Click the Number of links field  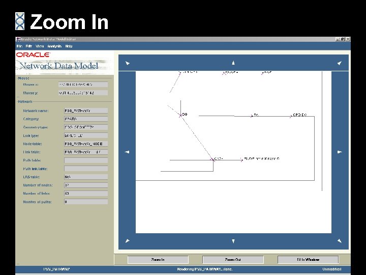coord(86,194)
